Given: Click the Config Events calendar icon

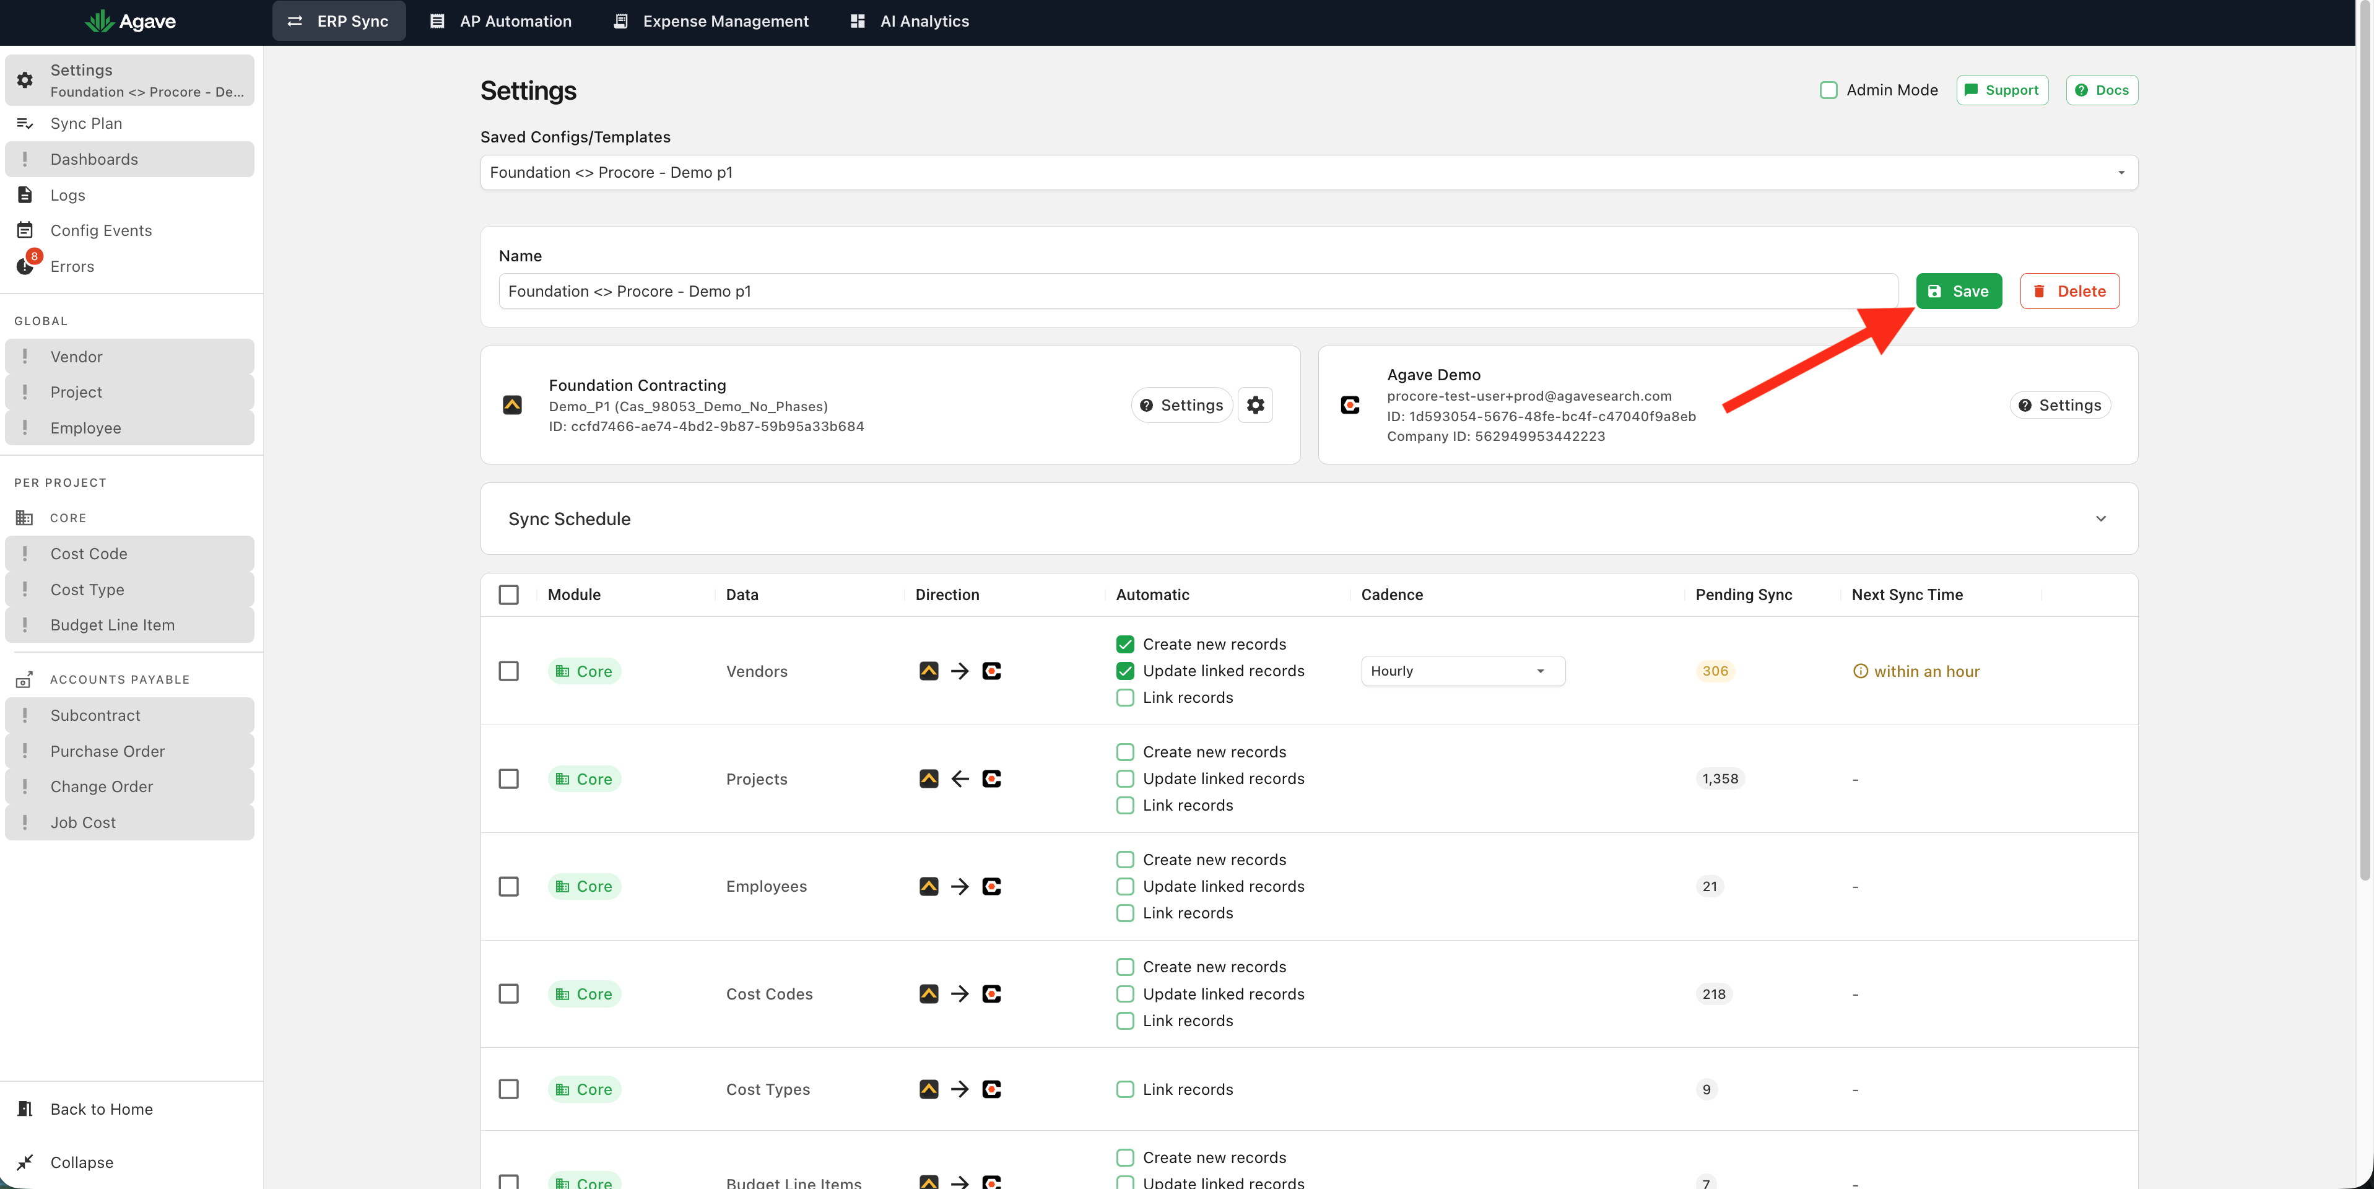Looking at the screenshot, I should pyautogui.click(x=25, y=230).
